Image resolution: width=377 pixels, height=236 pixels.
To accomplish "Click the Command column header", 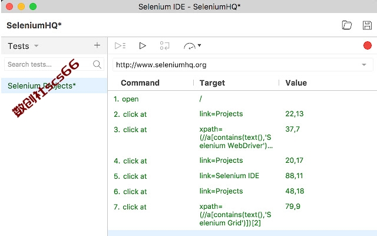I will tap(140, 83).
